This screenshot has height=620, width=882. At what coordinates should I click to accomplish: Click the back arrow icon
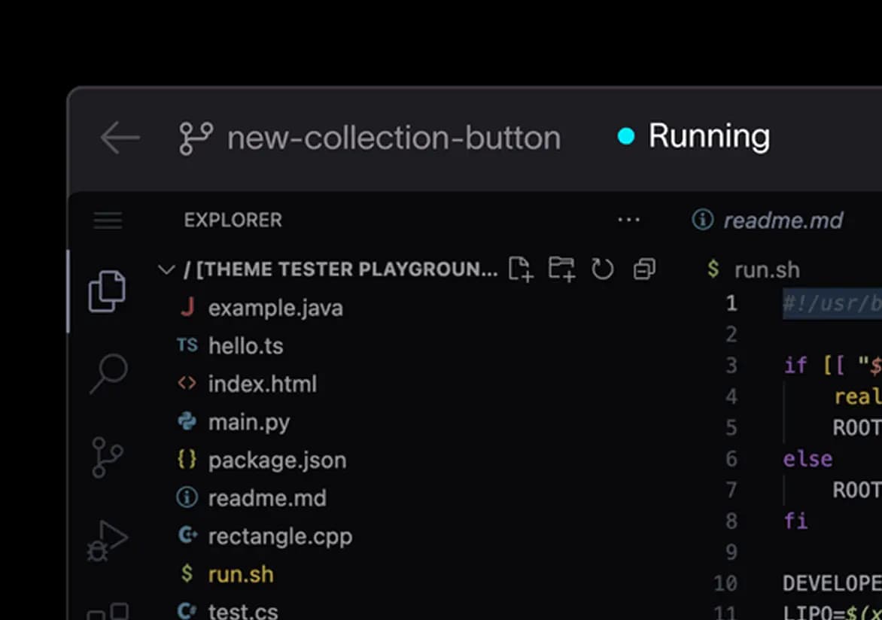tap(120, 137)
